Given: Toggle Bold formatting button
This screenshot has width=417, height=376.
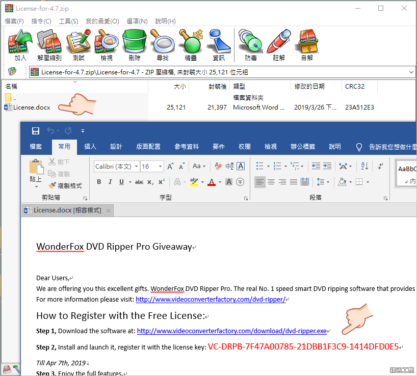Looking at the screenshot, I should point(99,182).
